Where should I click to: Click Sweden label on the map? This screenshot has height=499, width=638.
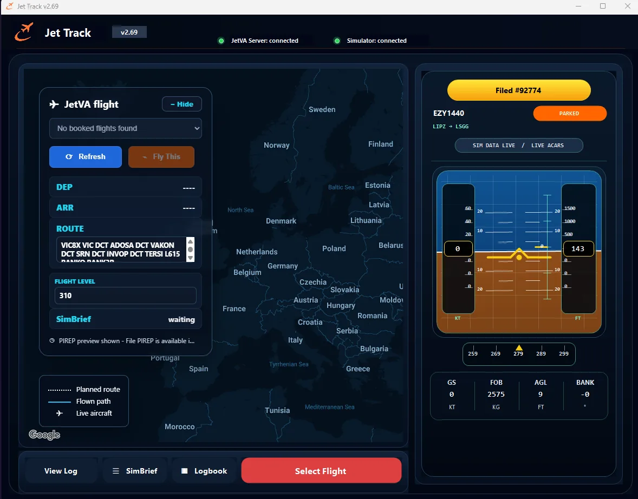click(322, 109)
